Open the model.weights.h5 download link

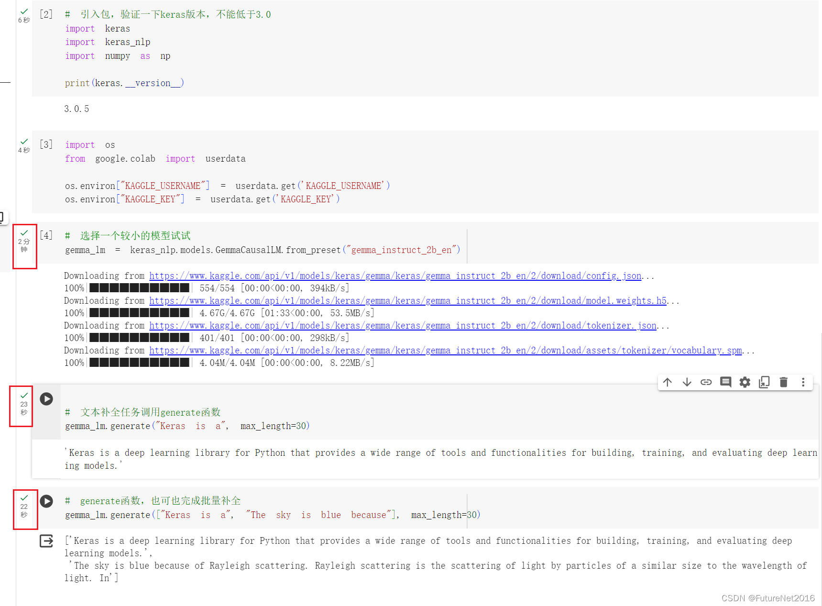coord(408,300)
